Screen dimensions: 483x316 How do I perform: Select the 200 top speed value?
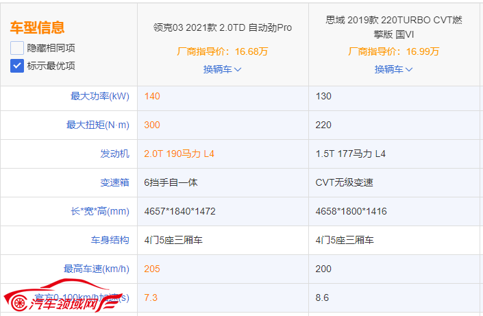tap(323, 269)
